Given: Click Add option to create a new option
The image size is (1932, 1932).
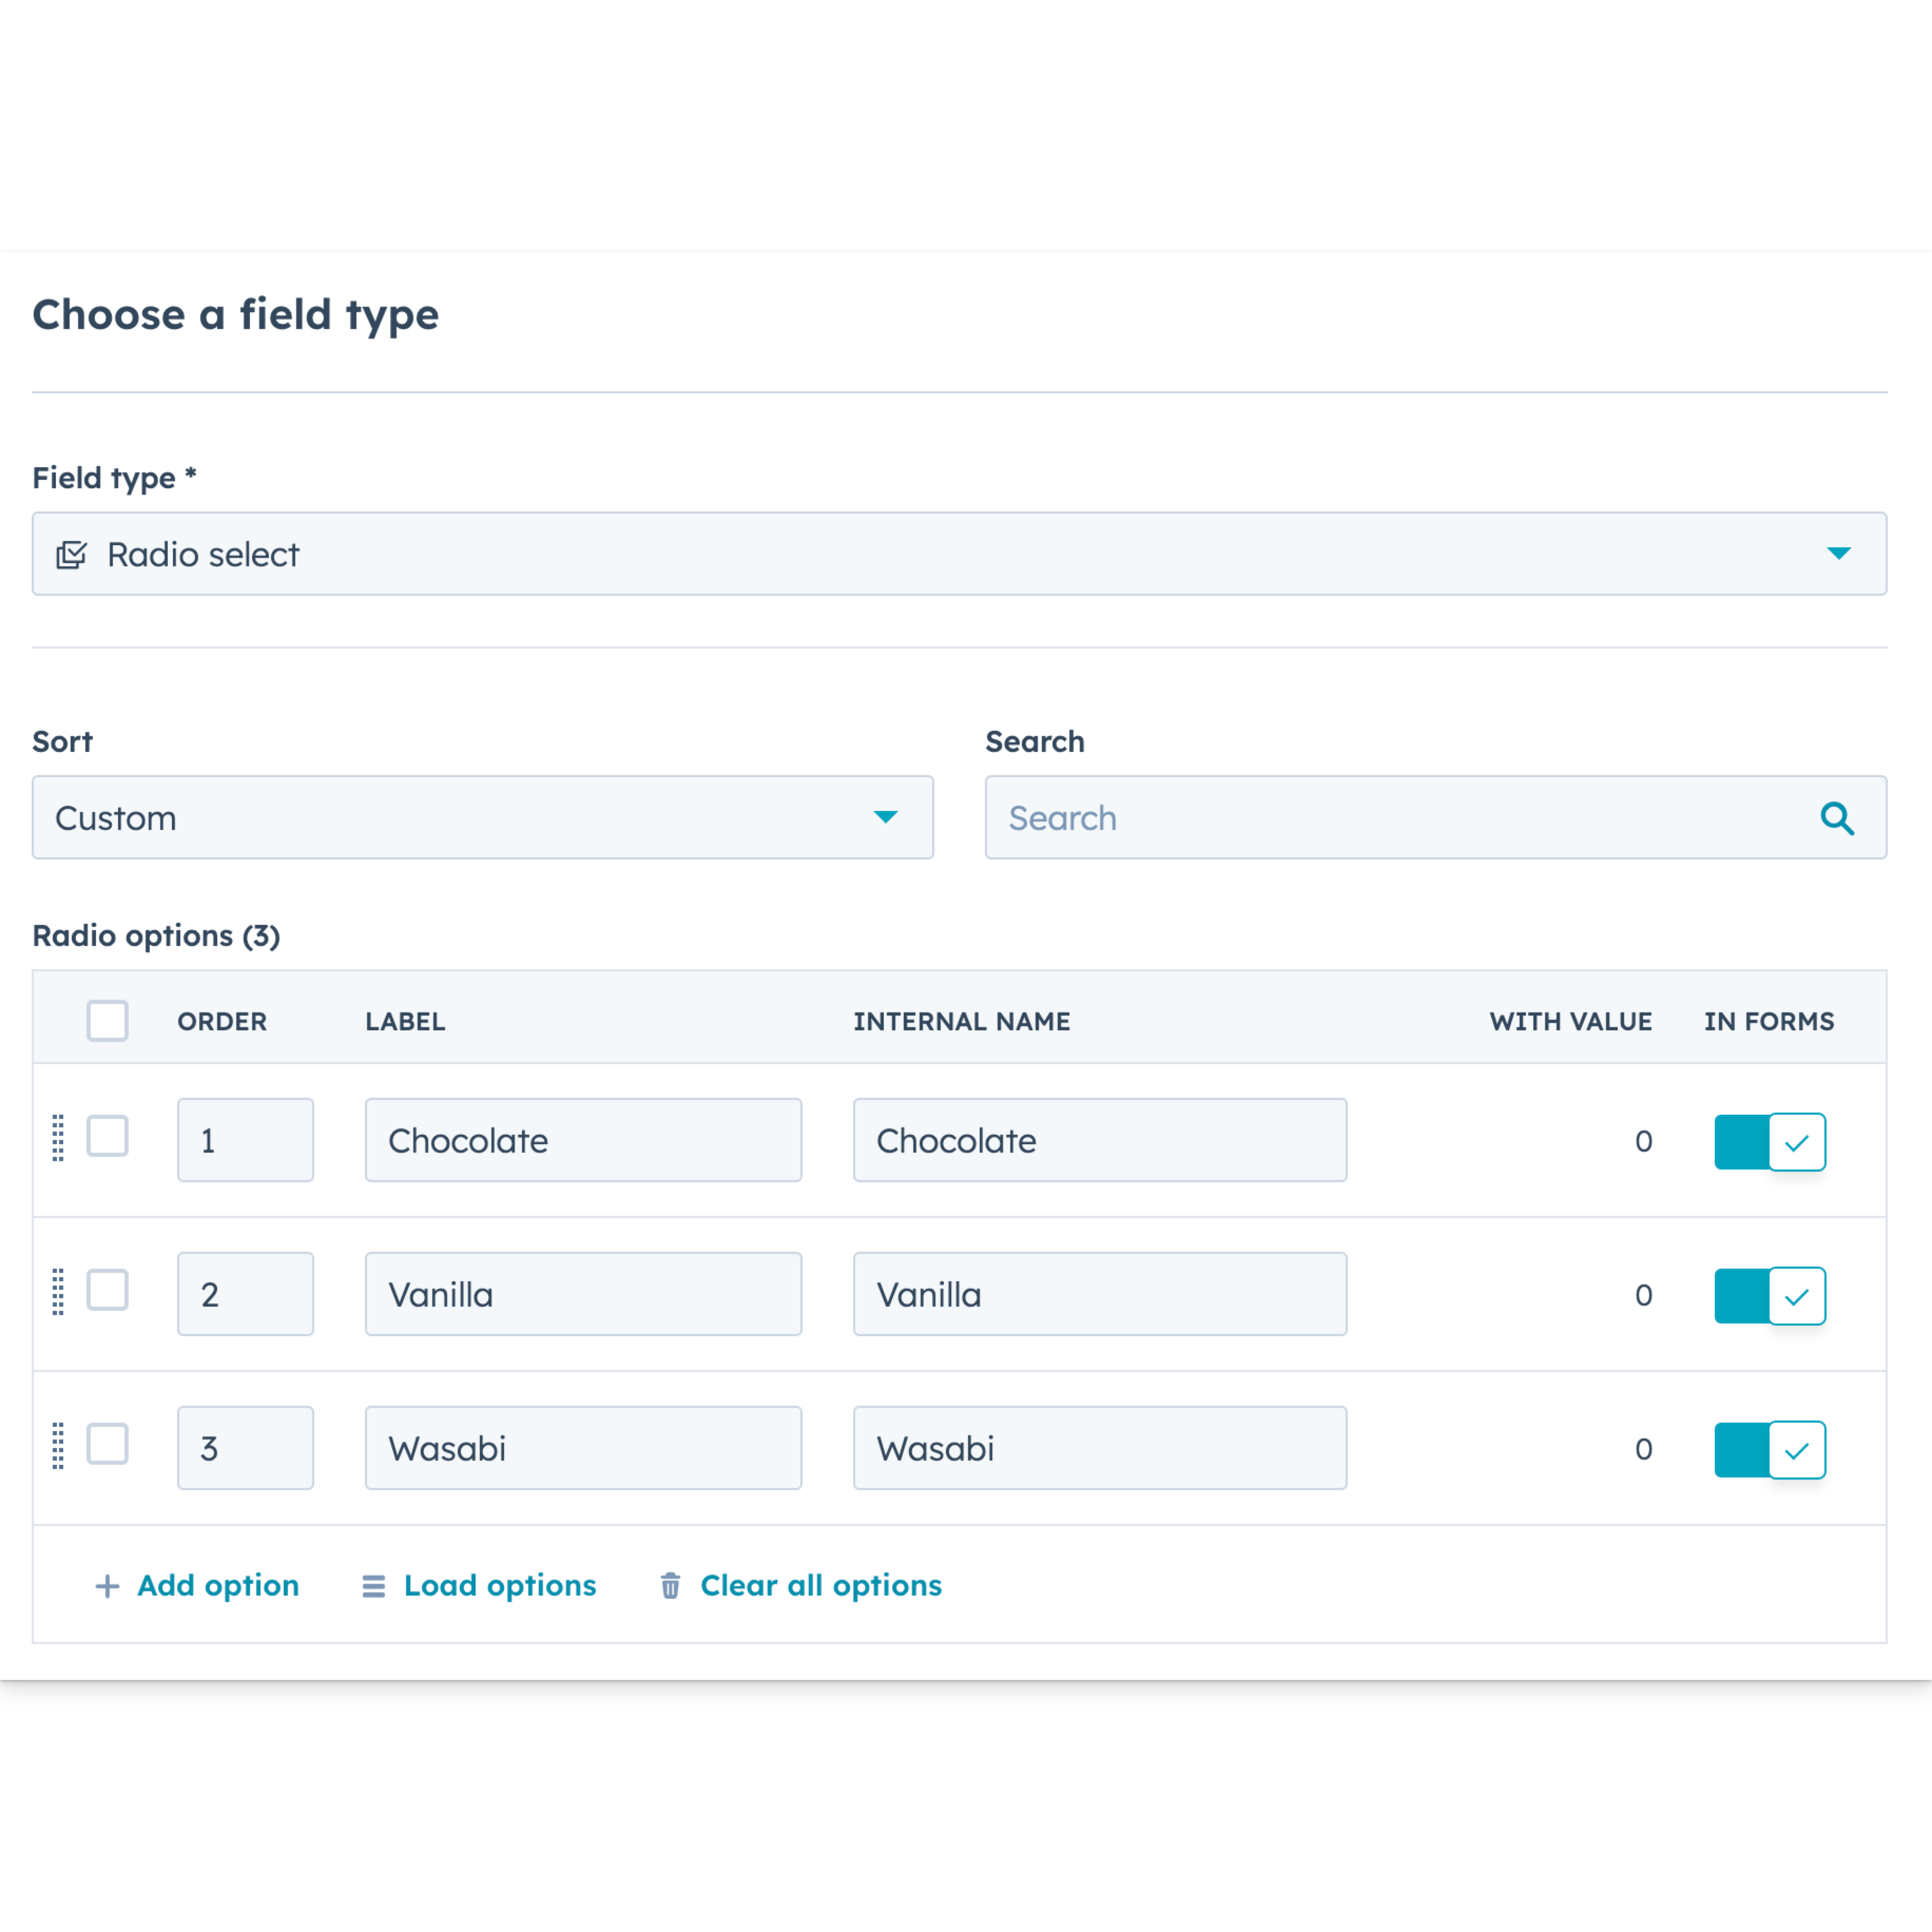Looking at the screenshot, I should (x=216, y=1585).
